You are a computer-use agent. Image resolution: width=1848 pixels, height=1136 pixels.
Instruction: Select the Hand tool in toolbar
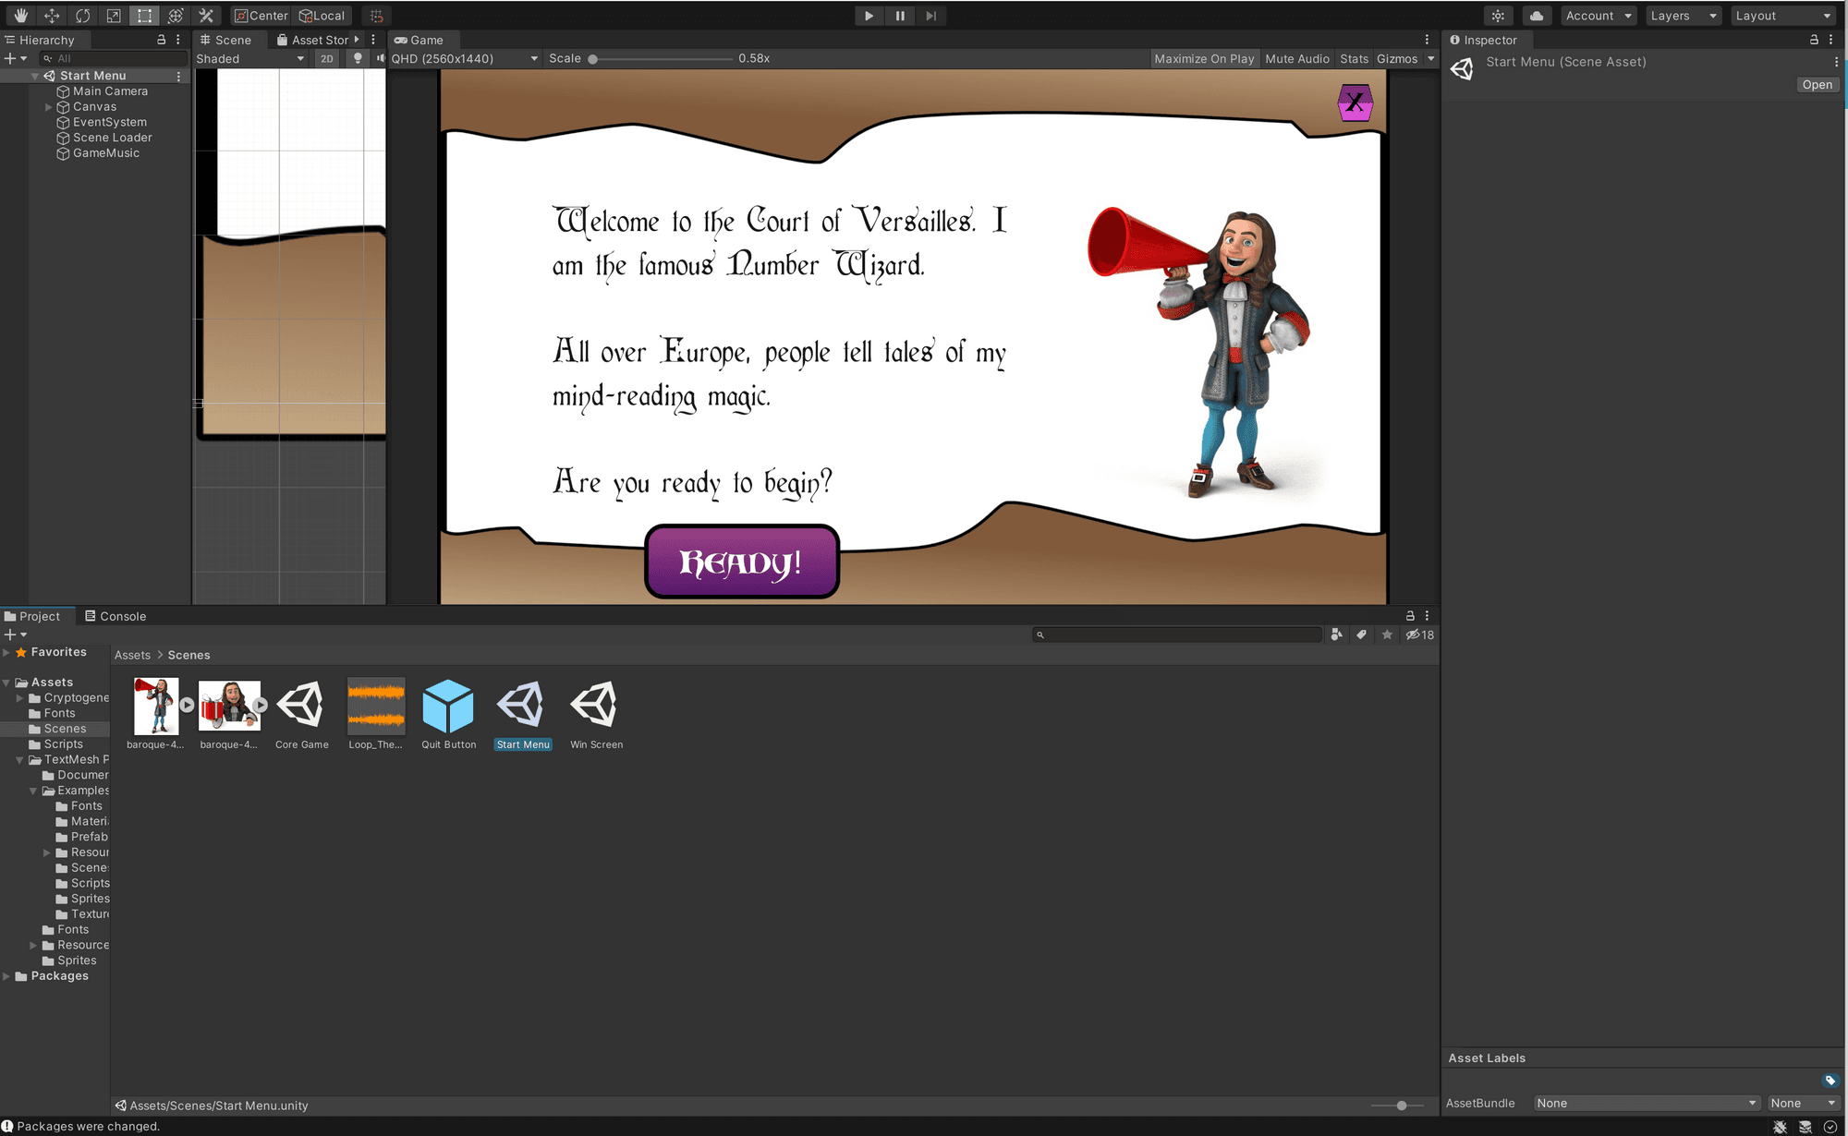[x=20, y=16]
